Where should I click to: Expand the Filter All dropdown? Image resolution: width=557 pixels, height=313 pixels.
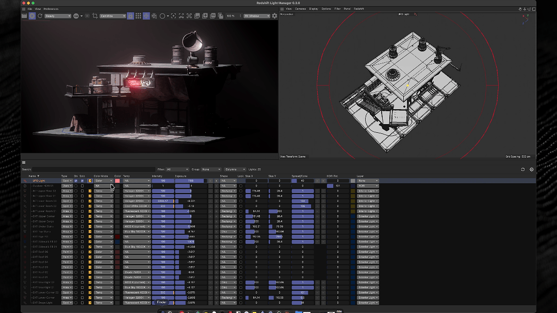177,169
